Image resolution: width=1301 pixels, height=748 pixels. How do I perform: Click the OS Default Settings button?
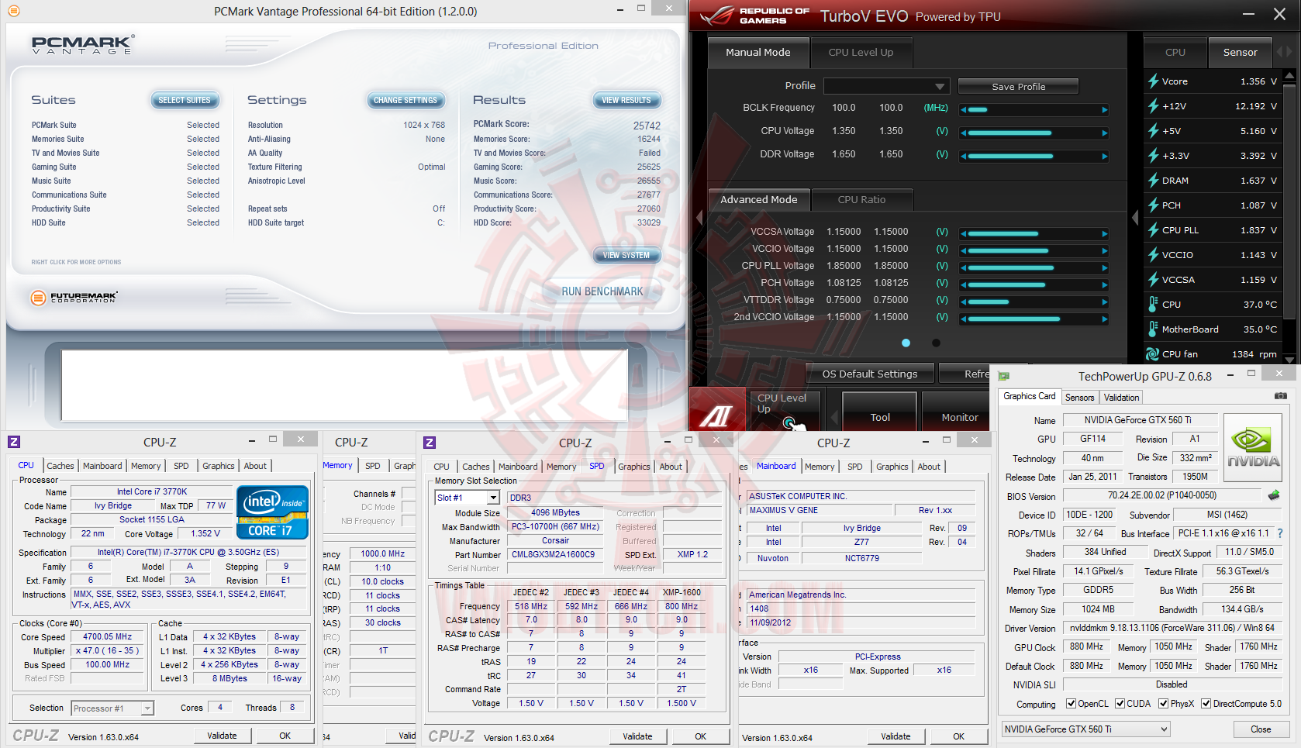(870, 374)
